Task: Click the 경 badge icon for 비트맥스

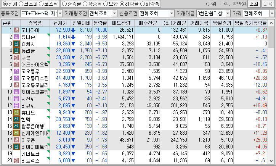Action: (x=16, y=161)
